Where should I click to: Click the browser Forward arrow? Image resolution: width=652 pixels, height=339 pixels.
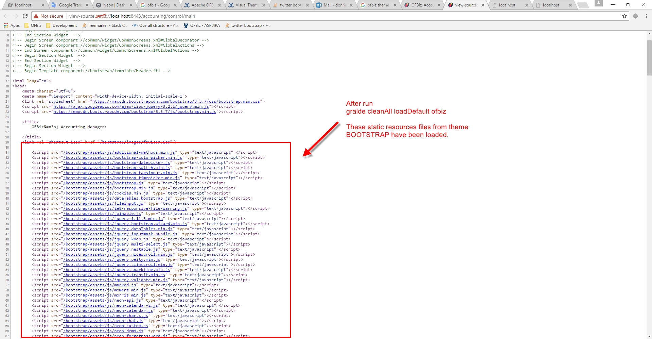(x=16, y=16)
